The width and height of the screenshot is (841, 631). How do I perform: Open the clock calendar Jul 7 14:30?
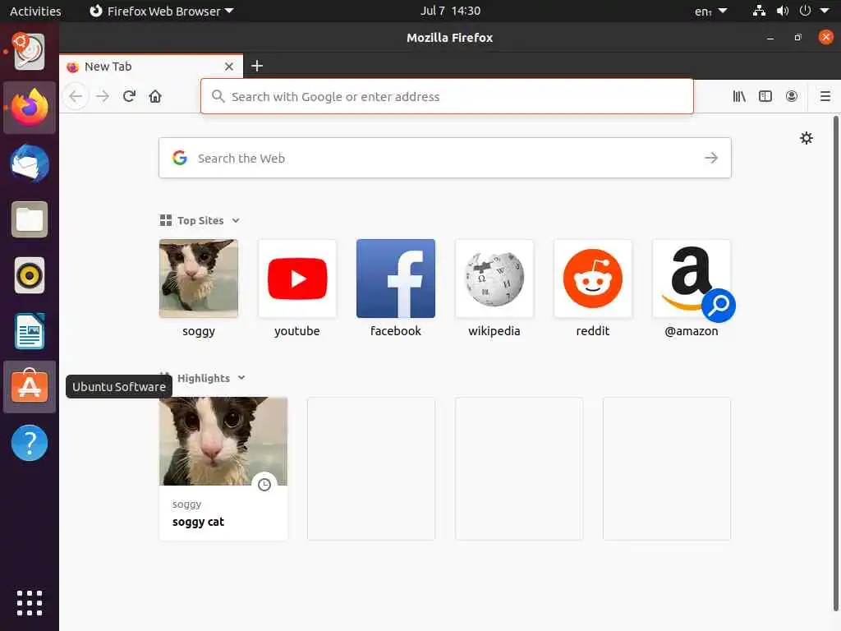pos(450,11)
